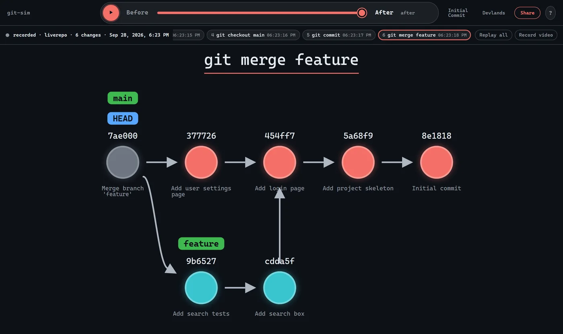This screenshot has height=334, width=563.
Task: Click the small 'after' state label
Action: tap(407, 13)
